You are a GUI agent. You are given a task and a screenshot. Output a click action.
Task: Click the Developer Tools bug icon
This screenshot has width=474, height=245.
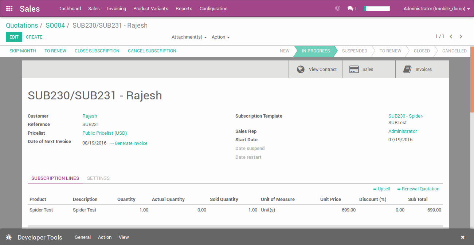pyautogui.click(x=9, y=237)
